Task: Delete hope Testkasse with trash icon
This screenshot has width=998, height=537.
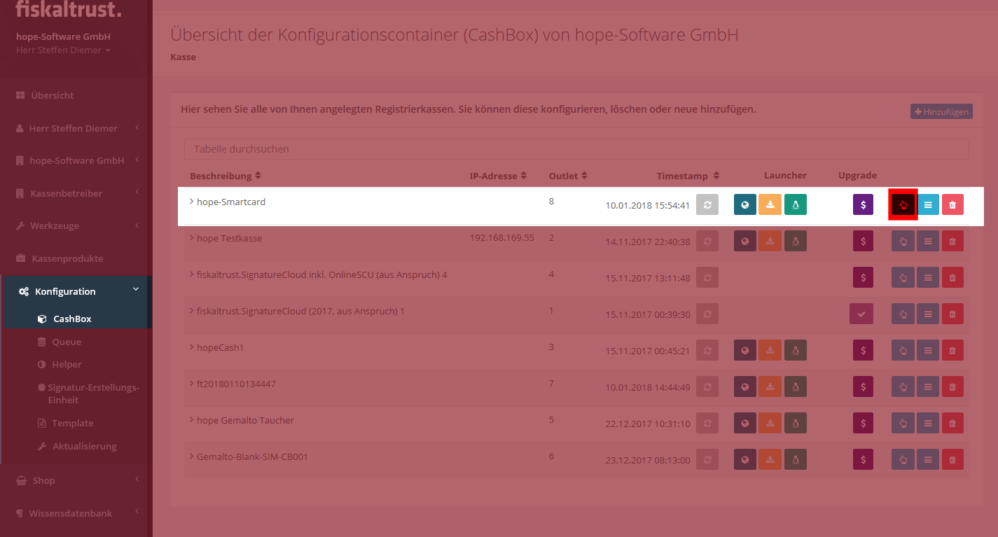Action: (x=952, y=241)
